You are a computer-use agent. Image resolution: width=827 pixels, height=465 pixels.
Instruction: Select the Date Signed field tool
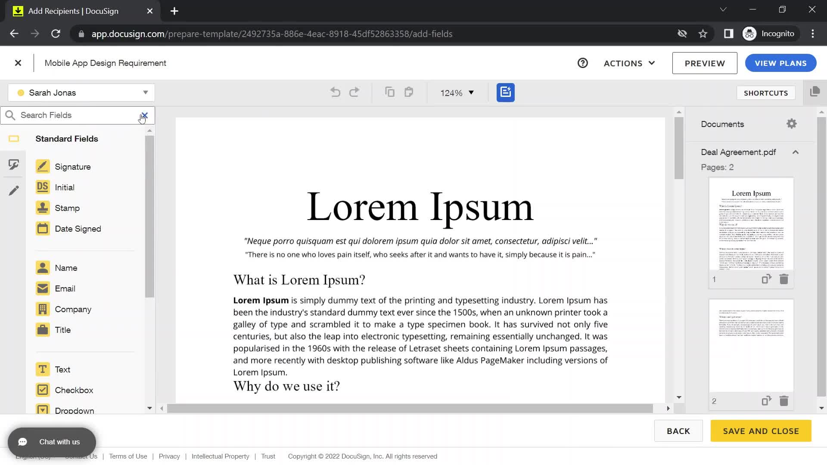[78, 228]
